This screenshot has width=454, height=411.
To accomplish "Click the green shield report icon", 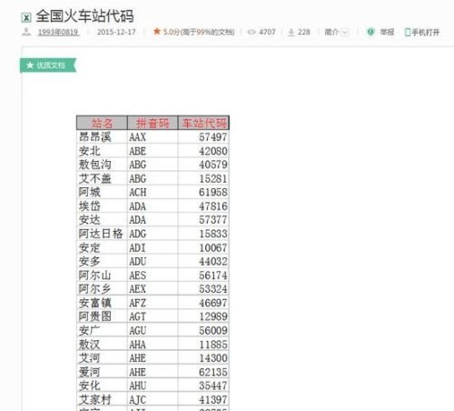I will tap(370, 32).
